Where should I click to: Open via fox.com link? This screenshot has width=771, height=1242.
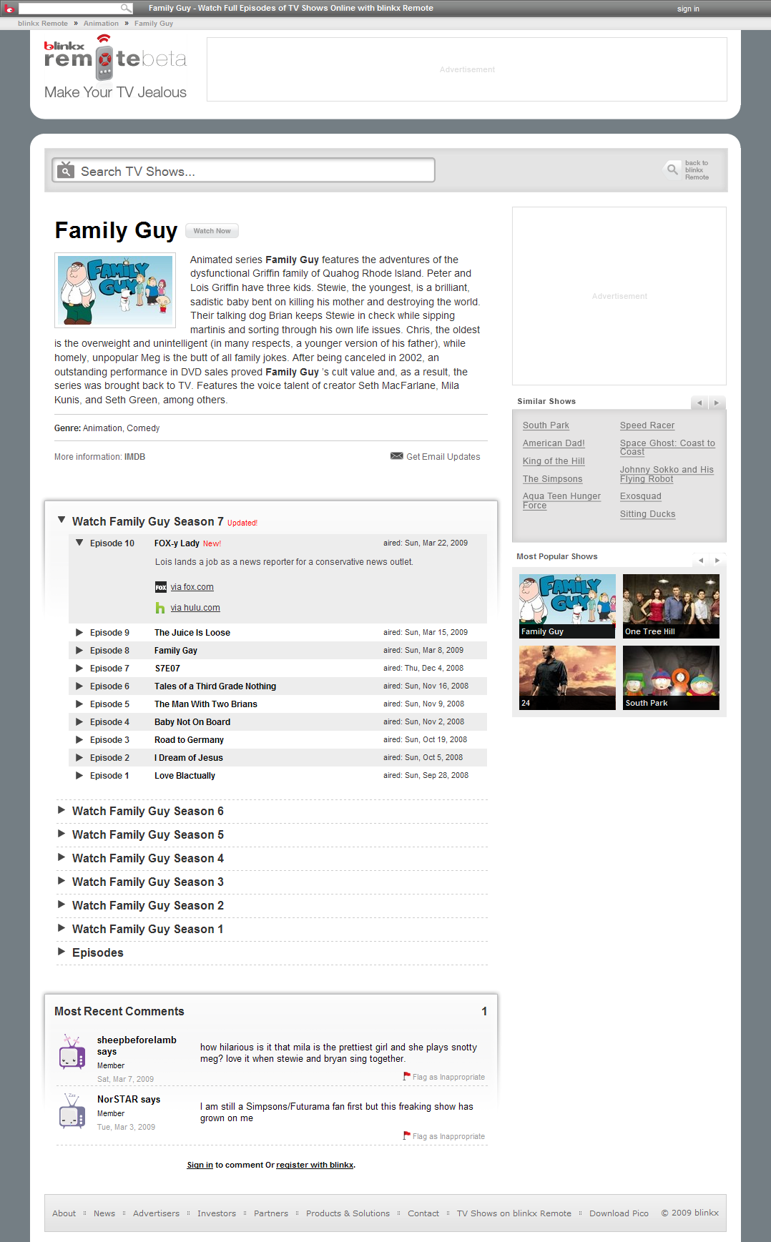[x=192, y=587]
